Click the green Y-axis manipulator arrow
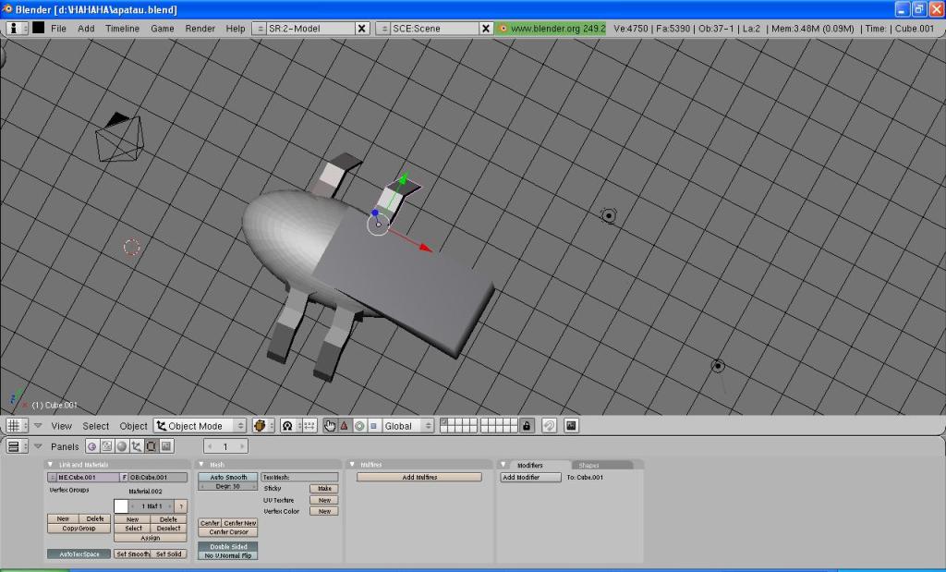 pyautogui.click(x=404, y=177)
